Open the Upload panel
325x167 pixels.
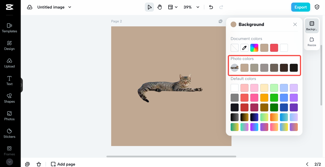(9, 63)
